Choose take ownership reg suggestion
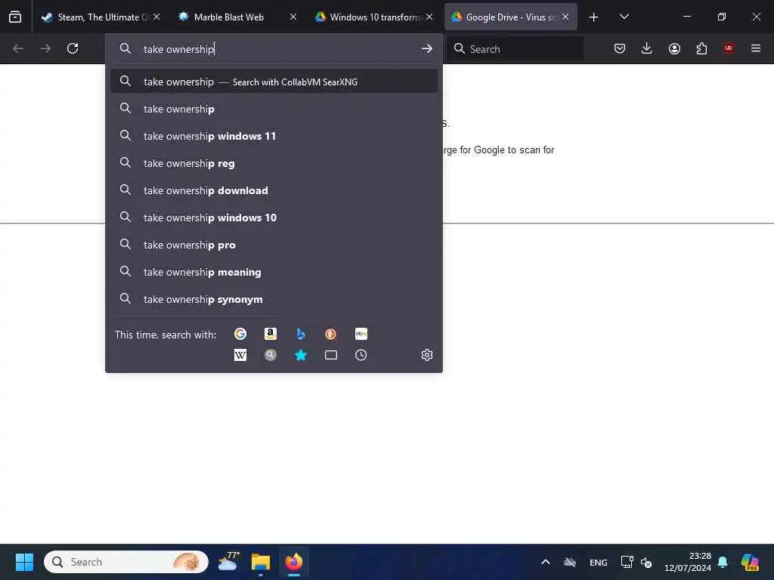Viewport: 774px width, 580px height. (x=274, y=163)
